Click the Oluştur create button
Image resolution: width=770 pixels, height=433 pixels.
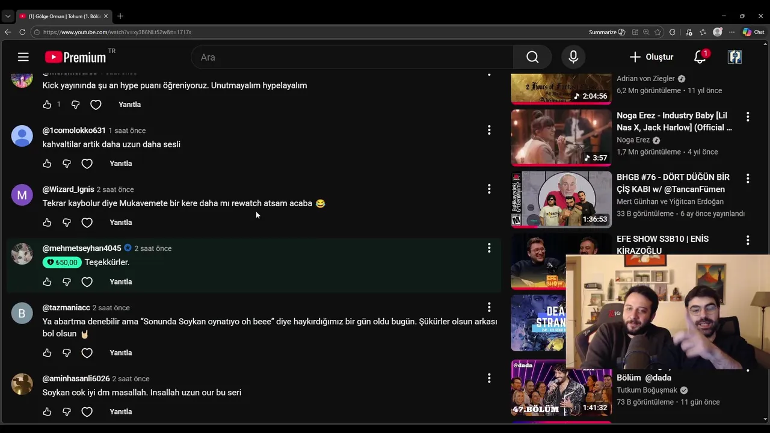click(x=651, y=57)
